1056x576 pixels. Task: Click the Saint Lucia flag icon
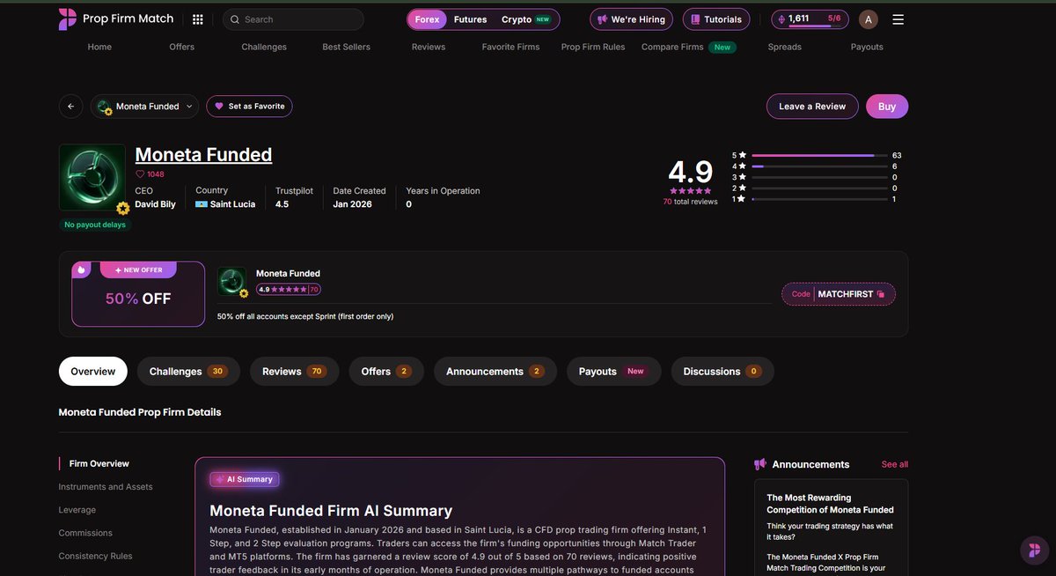(x=202, y=204)
